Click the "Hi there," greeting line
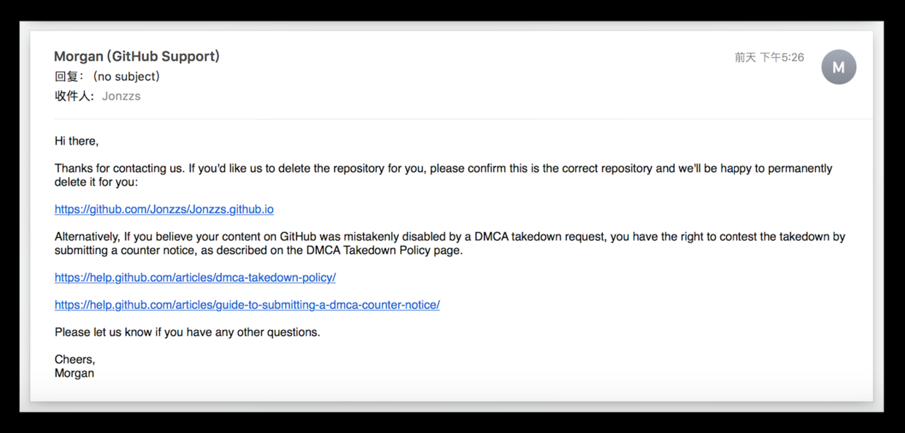Screen dimensions: 905x433 pos(77,141)
